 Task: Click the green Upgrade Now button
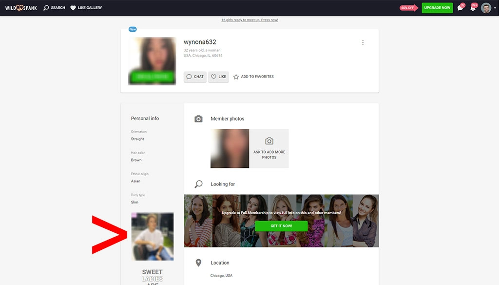coord(437,8)
